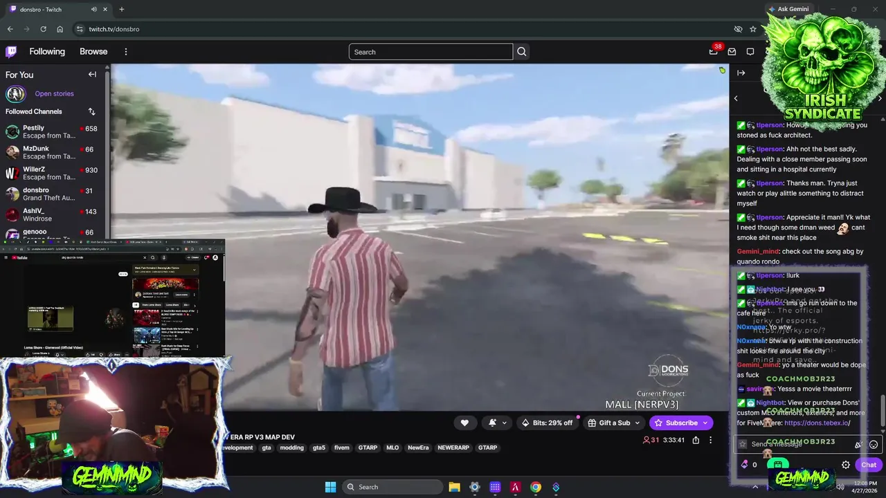Open channel points bits icon in chat
Image resolution: width=886 pixels, height=498 pixels.
point(745,465)
